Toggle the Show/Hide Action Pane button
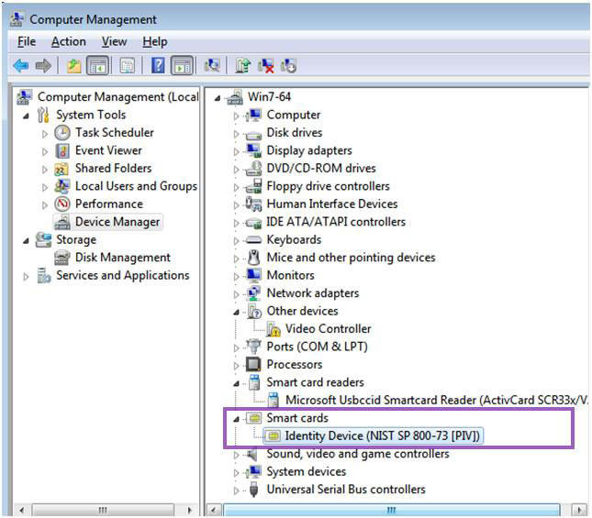Image resolution: width=592 pixels, height=518 pixels. 182,65
